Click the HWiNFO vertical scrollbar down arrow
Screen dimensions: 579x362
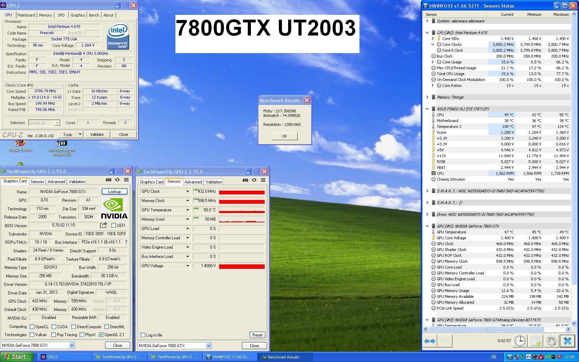(574, 323)
